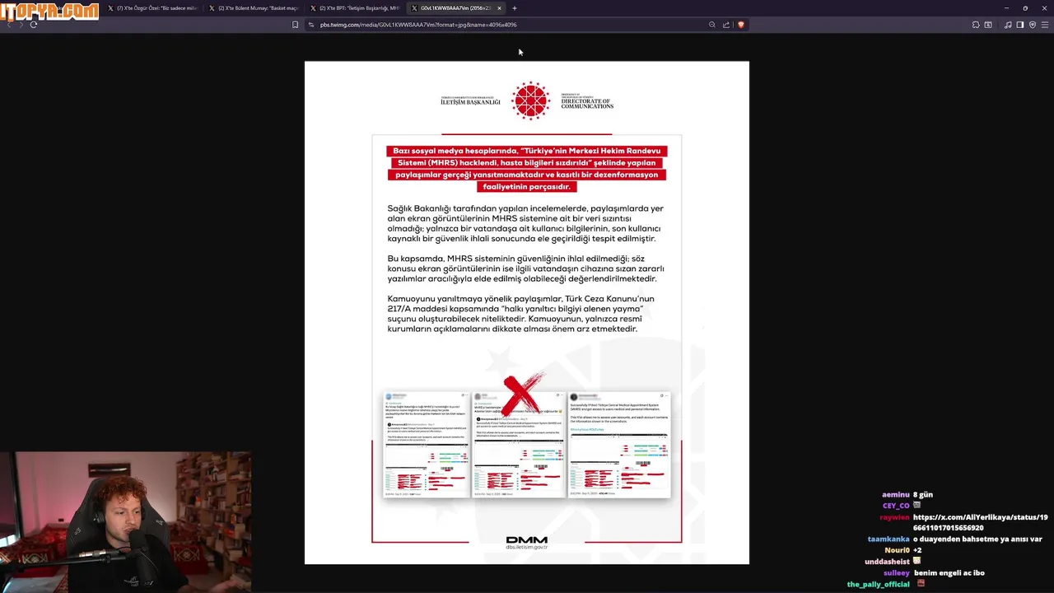Open the Brave Wallet icon
This screenshot has width=1054, height=593.
pos(988,25)
